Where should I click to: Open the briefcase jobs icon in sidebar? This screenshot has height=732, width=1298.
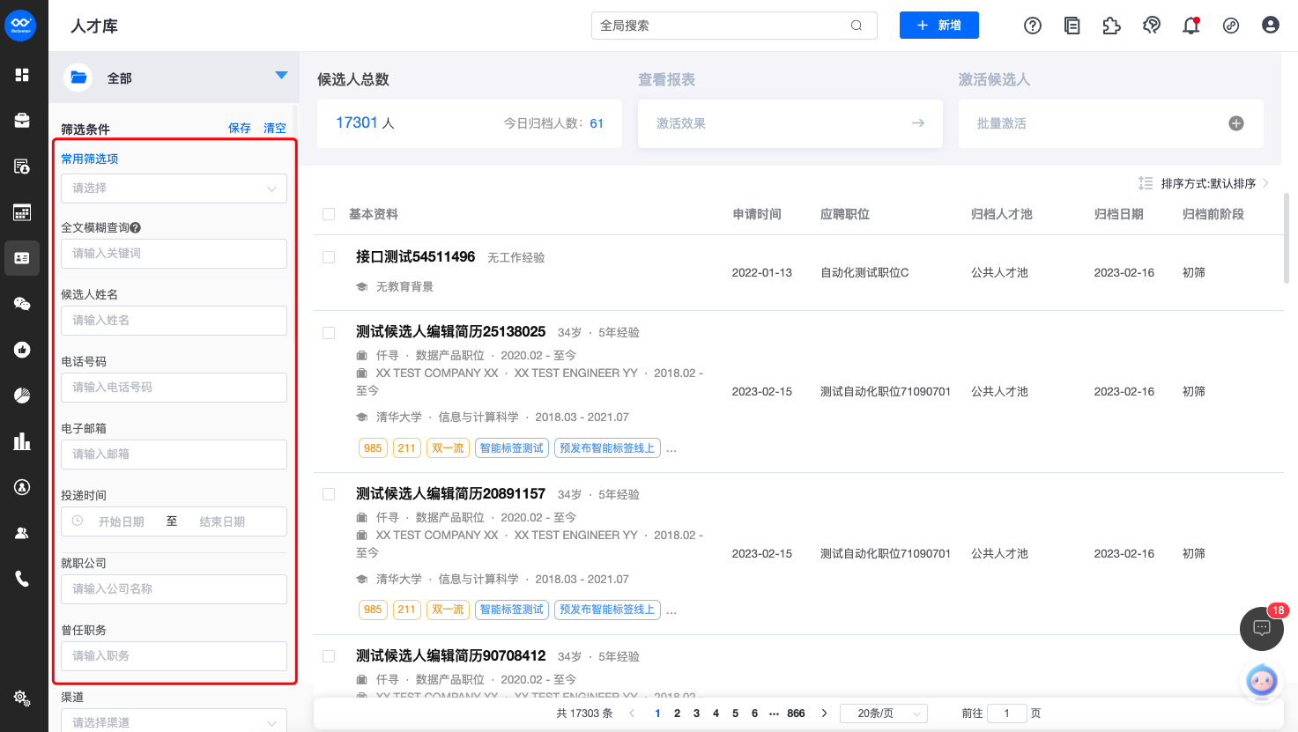22,121
